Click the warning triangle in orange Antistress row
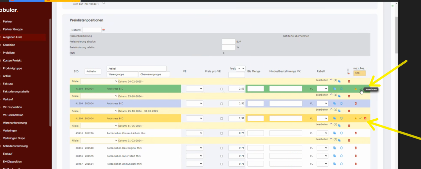The image size is (421, 169). click(x=356, y=119)
